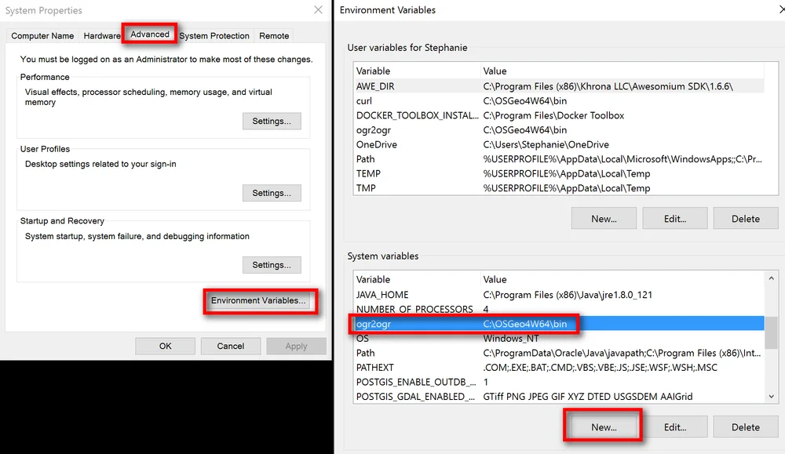
Task: Open the Environment Variables dialog
Action: [260, 301]
